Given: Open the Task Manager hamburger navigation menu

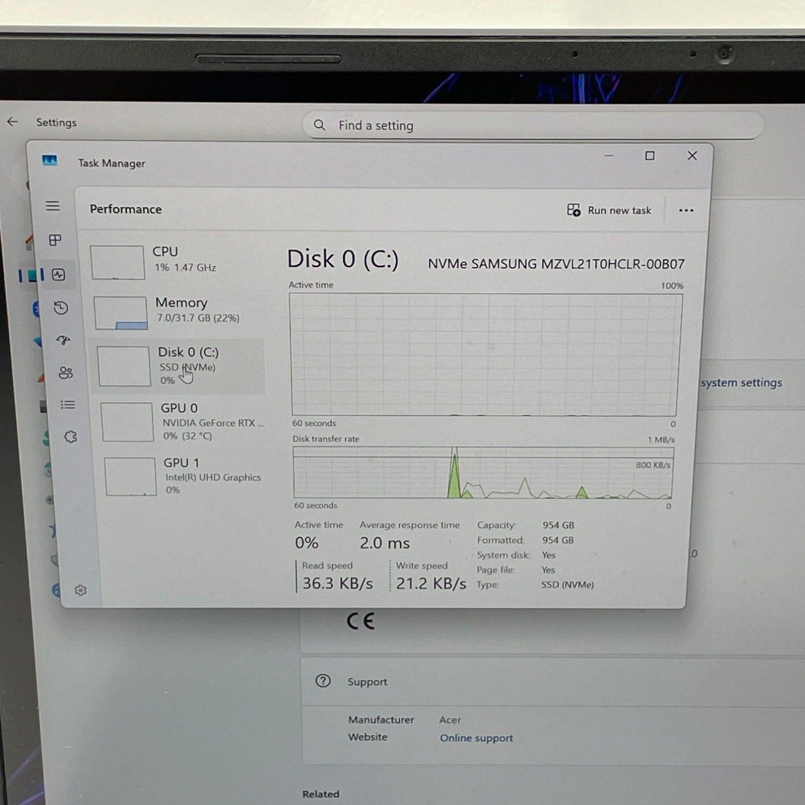Looking at the screenshot, I should point(53,206).
